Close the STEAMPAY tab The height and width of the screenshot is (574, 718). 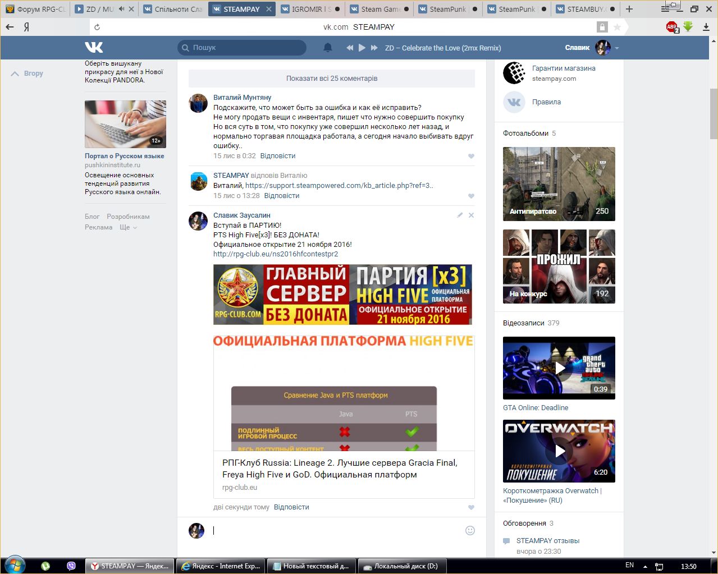[269, 9]
